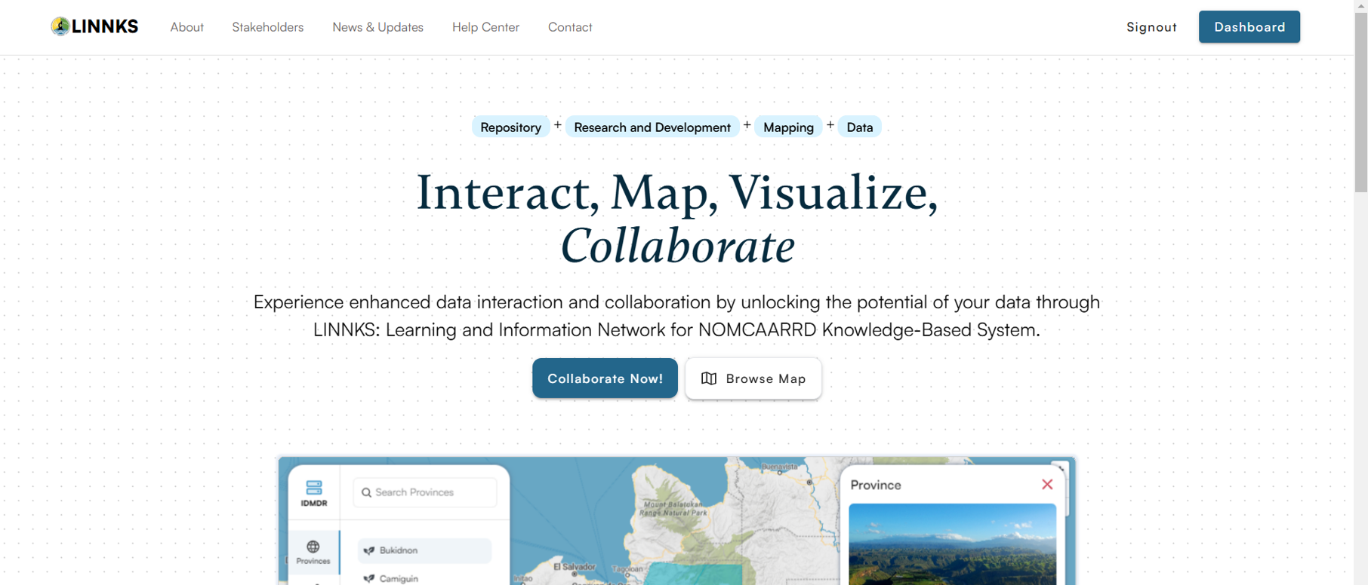This screenshot has width=1368, height=585.
Task: Open the IDMDR database icon
Action: 314,488
